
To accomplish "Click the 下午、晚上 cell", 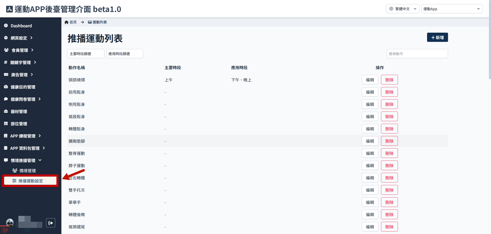I will click(x=241, y=80).
